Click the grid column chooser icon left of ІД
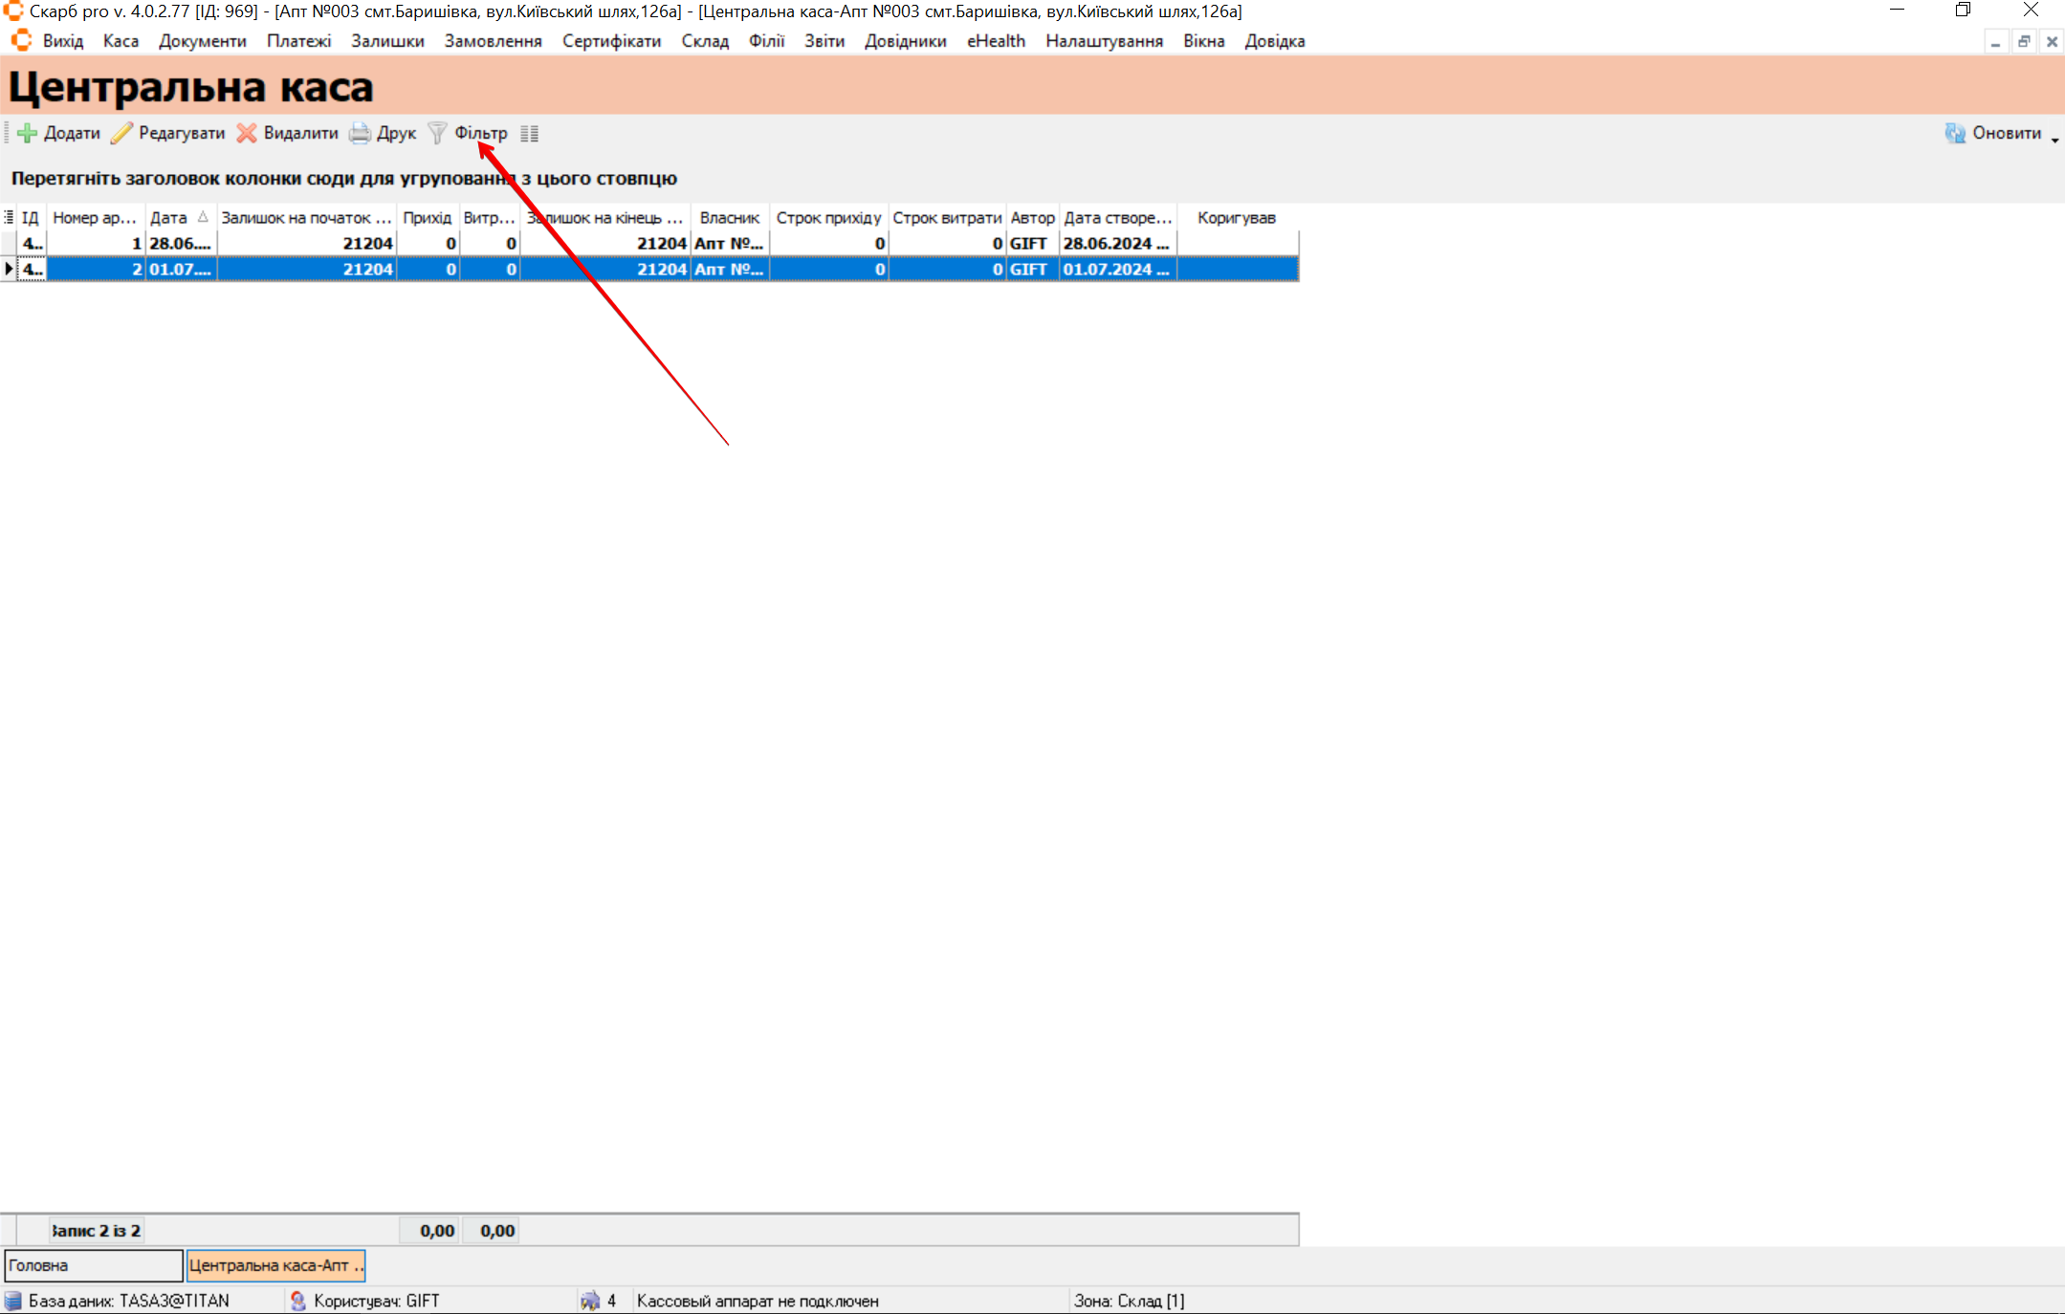2065x1314 pixels. [9, 218]
